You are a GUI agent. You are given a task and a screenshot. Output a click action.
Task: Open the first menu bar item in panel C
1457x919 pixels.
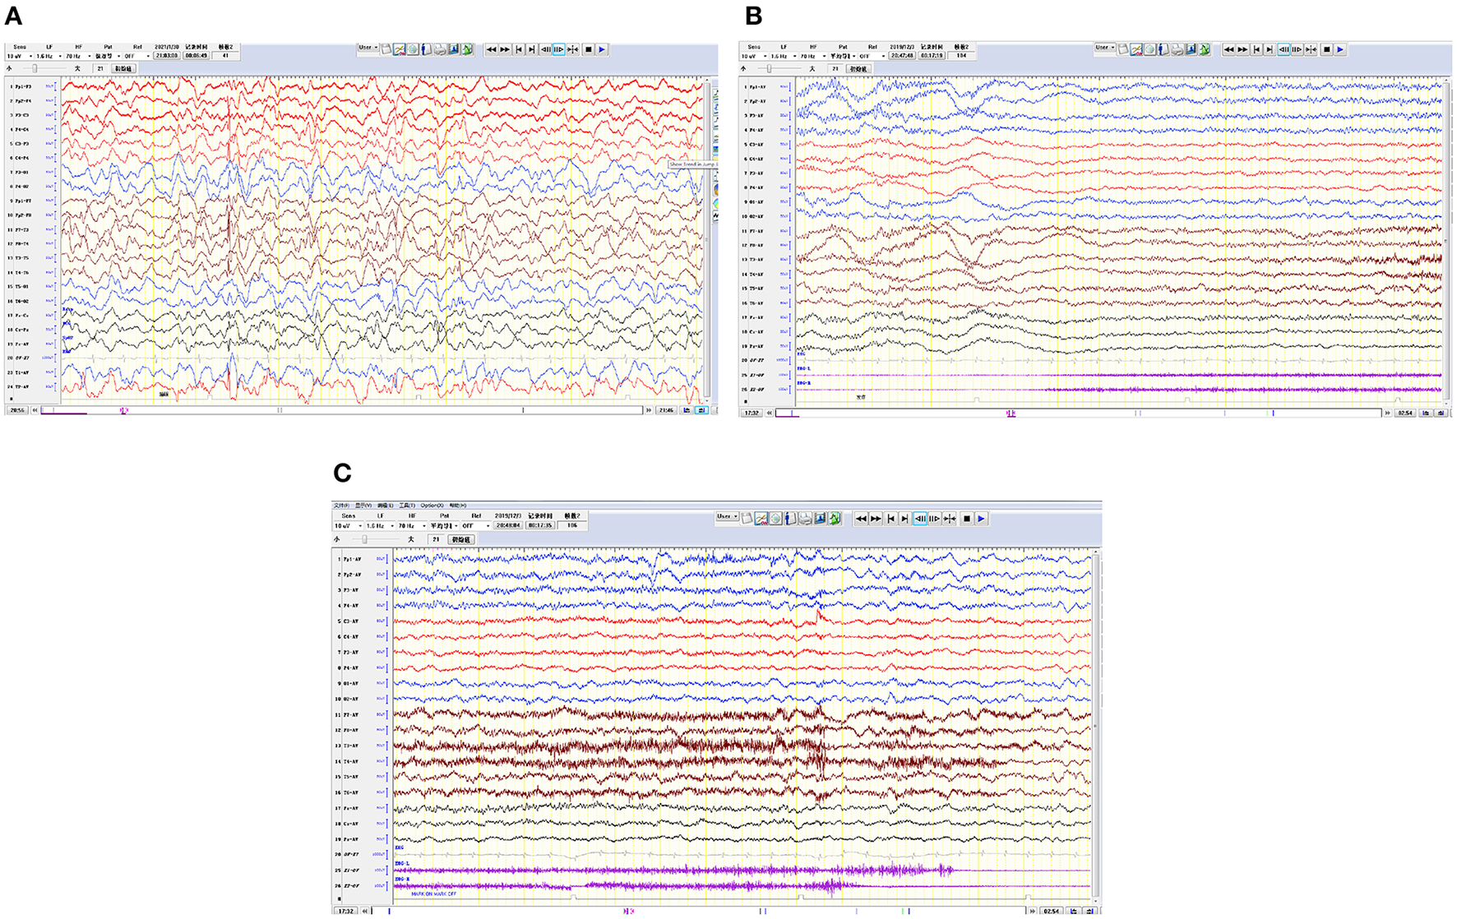click(x=340, y=506)
